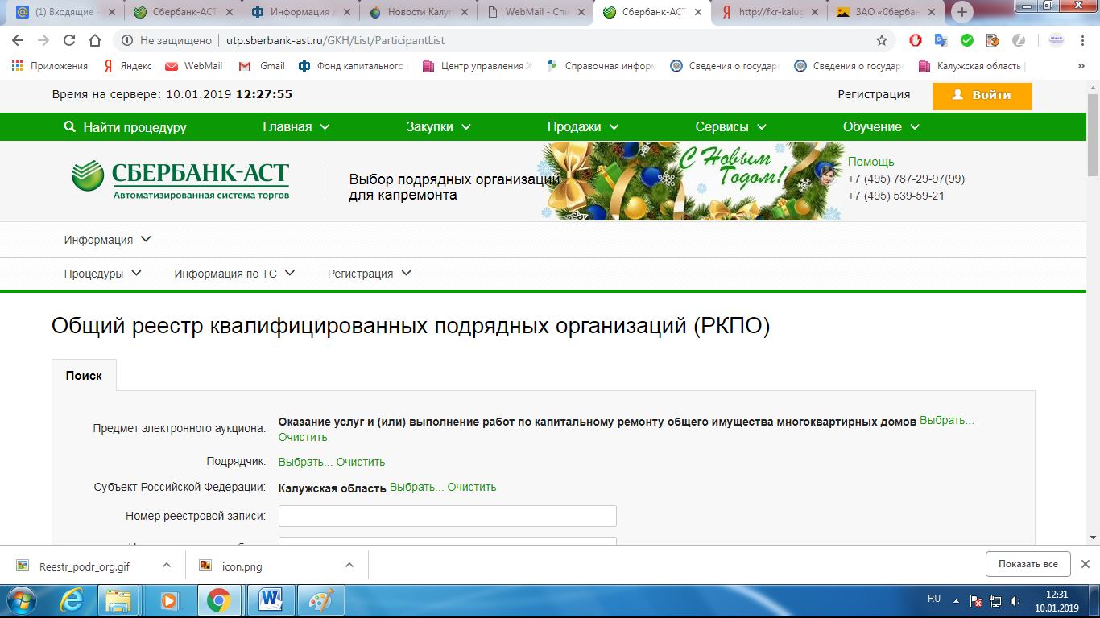Screen dimensions: 1100x618
Task: Open the green checkmark extension
Action: coord(967,40)
